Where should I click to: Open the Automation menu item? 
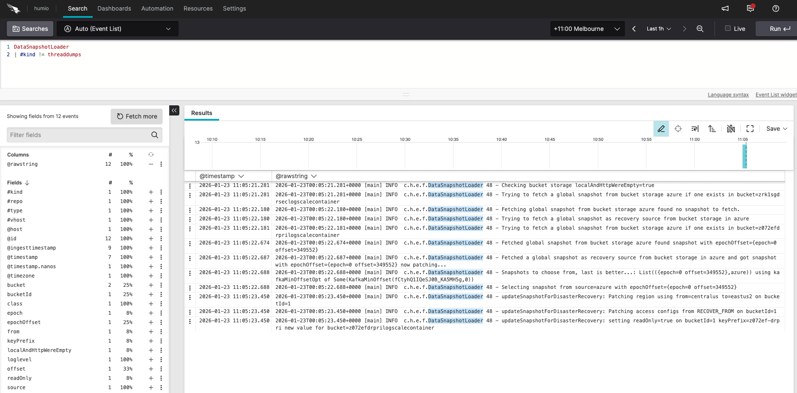[x=157, y=8]
